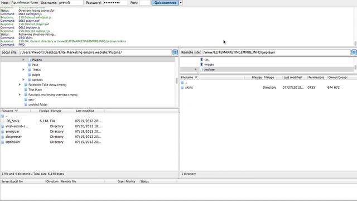Image resolution: width=357 pixels, height=201 pixels.
Task: Expand Facebook Take Away.cmproj tree node
Action: point(20,85)
